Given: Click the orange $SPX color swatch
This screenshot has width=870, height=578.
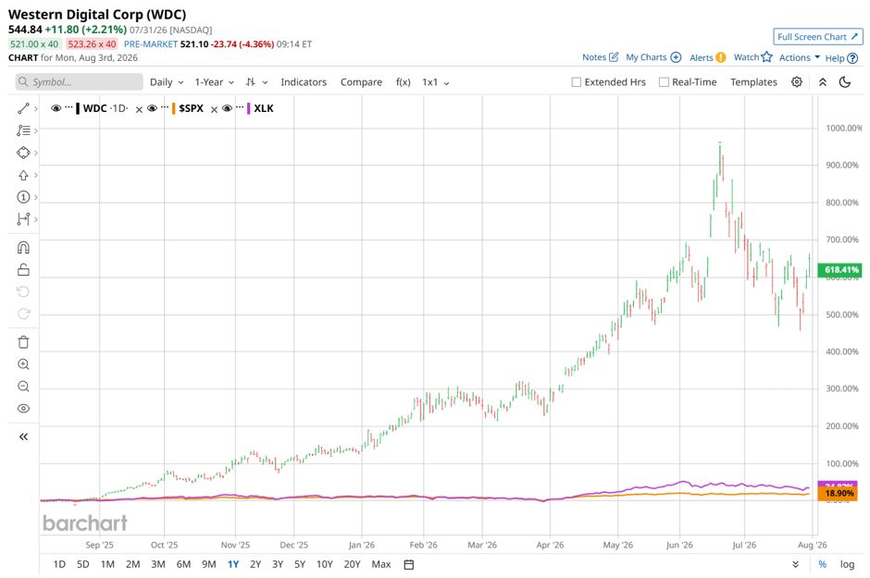Looking at the screenshot, I should [174, 108].
